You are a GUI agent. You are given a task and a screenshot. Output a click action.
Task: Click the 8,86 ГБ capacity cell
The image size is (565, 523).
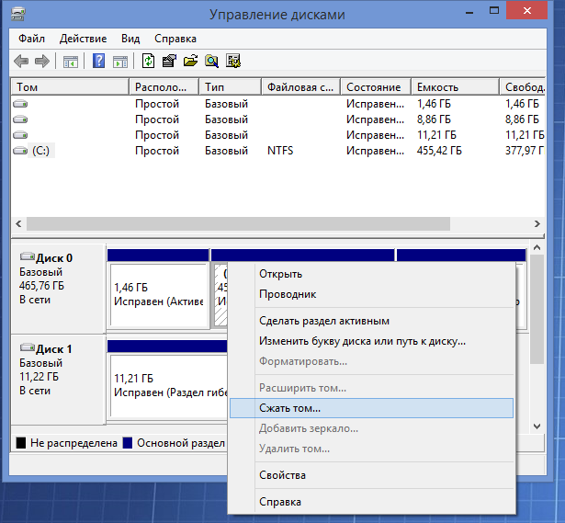point(434,119)
